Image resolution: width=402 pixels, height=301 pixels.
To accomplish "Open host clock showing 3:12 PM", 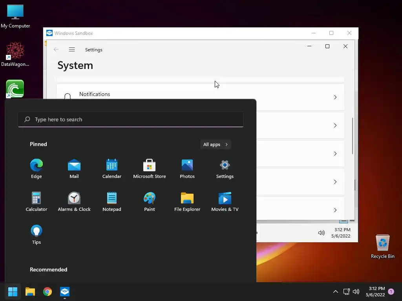I will pos(375,292).
